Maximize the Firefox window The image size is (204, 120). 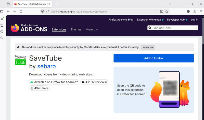pyautogui.click(x=193, y=4)
